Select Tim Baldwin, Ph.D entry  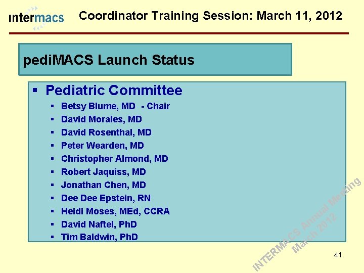click(99, 237)
